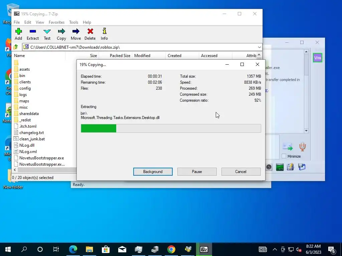
Task: Select the maps folder
Action: tap(24, 101)
